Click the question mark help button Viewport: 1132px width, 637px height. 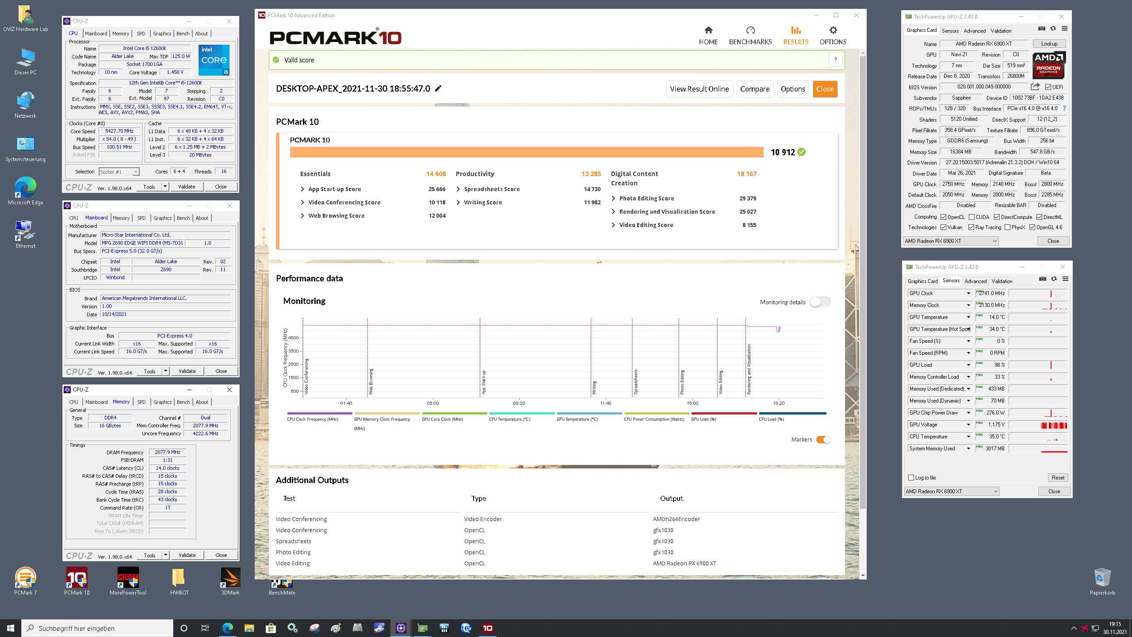coord(835,60)
